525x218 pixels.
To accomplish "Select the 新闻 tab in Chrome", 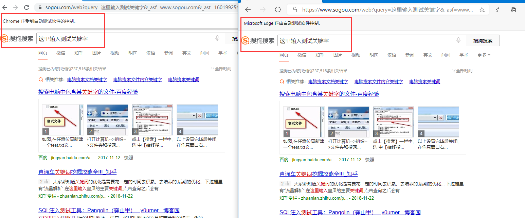I will coord(169,53).
